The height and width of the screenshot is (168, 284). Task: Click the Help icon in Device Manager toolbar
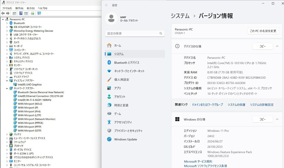click(21, 13)
